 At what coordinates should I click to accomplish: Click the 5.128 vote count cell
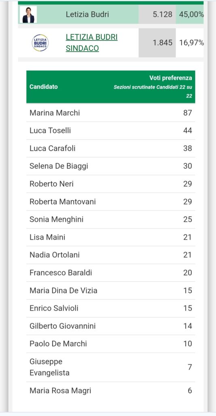click(x=157, y=14)
